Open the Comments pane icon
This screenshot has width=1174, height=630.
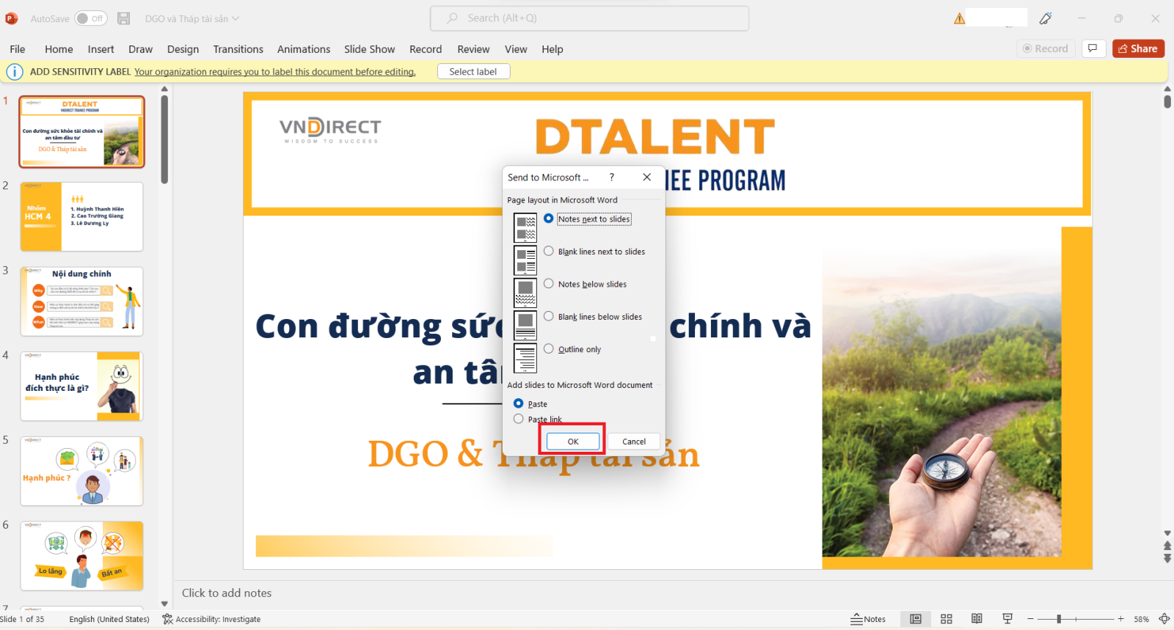(x=1093, y=48)
